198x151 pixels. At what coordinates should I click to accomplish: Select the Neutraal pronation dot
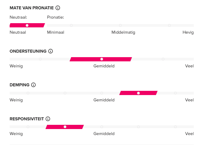(27, 25)
